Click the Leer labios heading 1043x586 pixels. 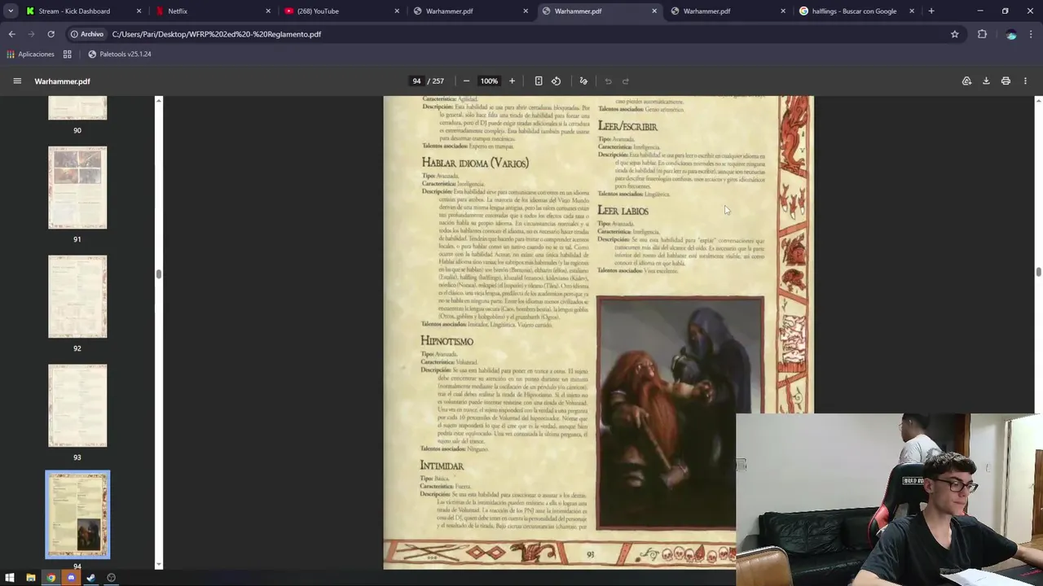[623, 211]
